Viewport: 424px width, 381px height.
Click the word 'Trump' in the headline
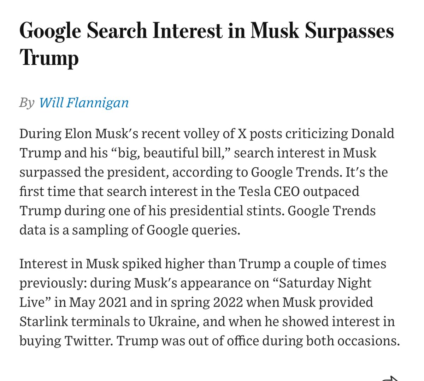49,58
